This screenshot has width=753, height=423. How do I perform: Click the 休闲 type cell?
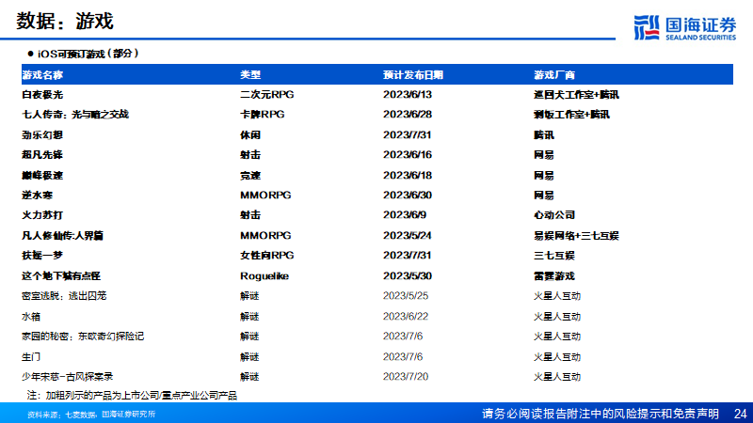click(x=250, y=134)
